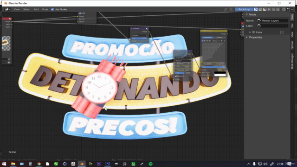Viewport: 297px width, 167px height.
Task: Switch to the Node Wrangler sidebar tab
Action: coord(292,61)
